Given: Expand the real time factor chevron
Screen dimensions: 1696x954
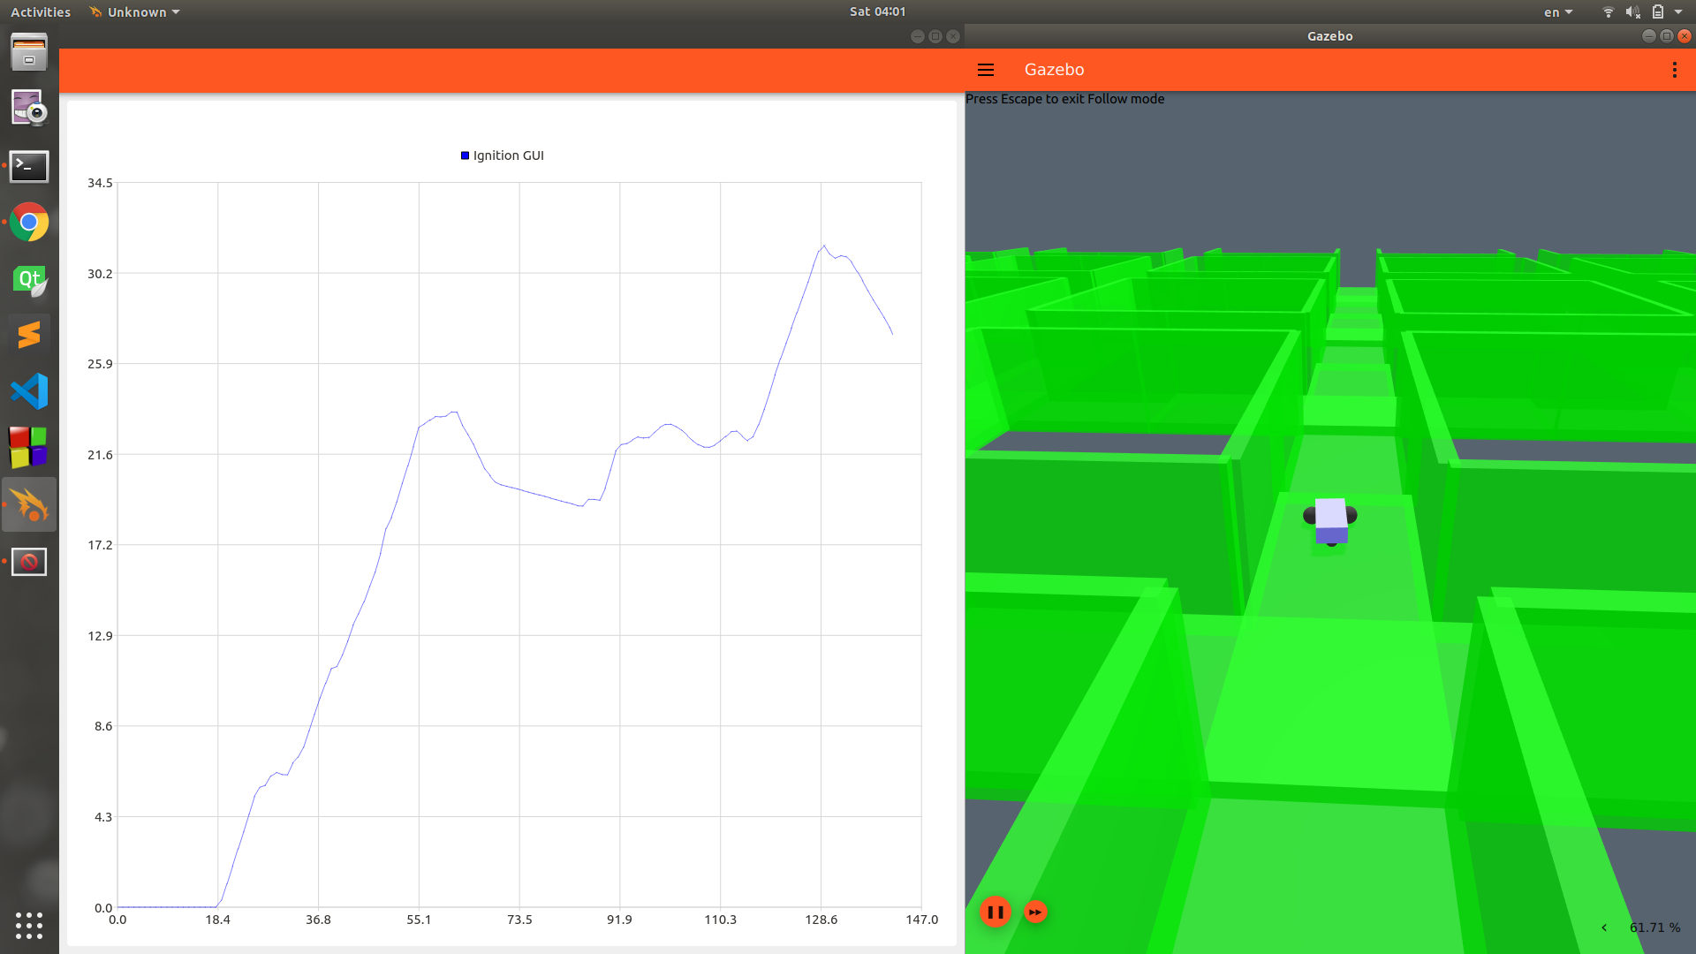Looking at the screenshot, I should point(1604,927).
